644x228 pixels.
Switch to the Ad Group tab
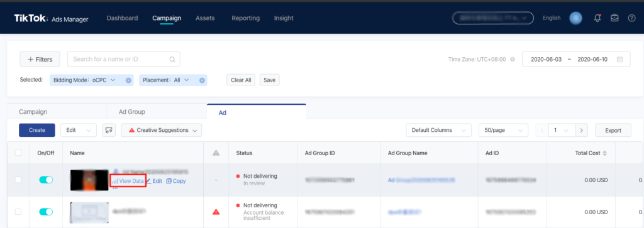coord(132,112)
